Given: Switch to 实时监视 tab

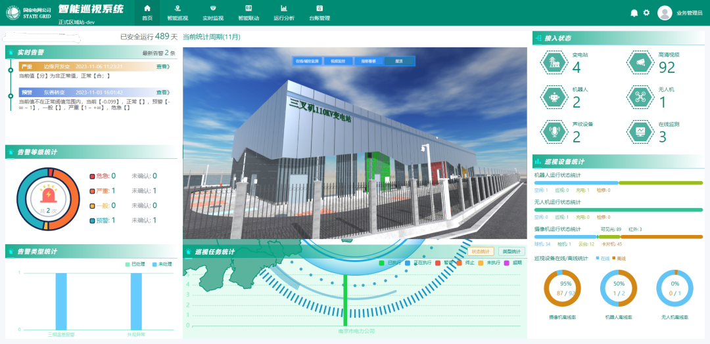Looking at the screenshot, I should tap(213, 13).
